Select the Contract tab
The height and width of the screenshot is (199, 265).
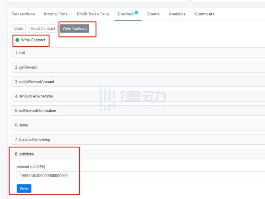[x=126, y=14]
